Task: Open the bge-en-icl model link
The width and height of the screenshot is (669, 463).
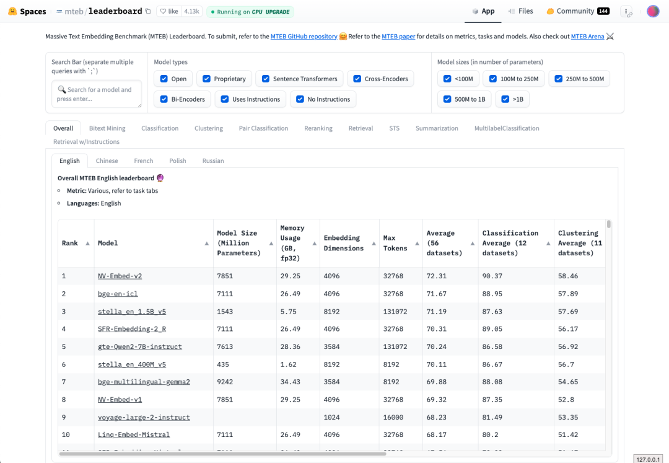Action: tap(118, 294)
